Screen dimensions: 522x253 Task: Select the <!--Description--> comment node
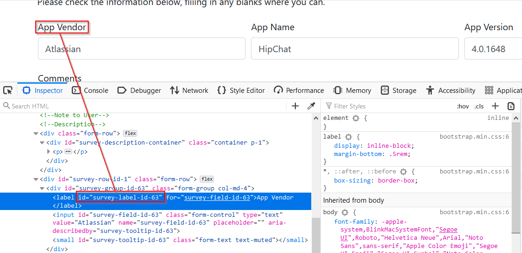(x=73, y=124)
